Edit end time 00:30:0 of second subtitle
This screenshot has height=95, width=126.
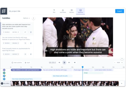coord(15,43)
